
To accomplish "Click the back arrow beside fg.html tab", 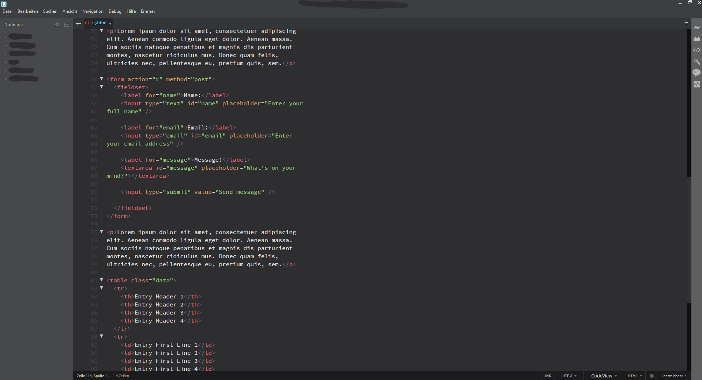I will 78,23.
